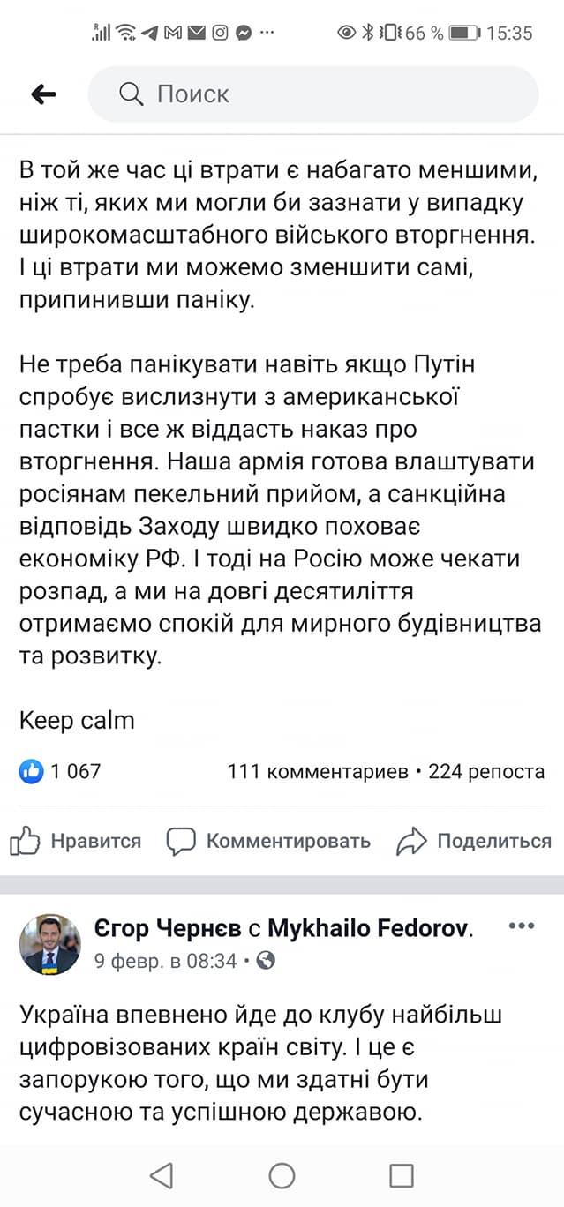Show who reacted: 1 067 count
Image resolution: width=564 pixels, height=1207 pixels.
[76, 771]
